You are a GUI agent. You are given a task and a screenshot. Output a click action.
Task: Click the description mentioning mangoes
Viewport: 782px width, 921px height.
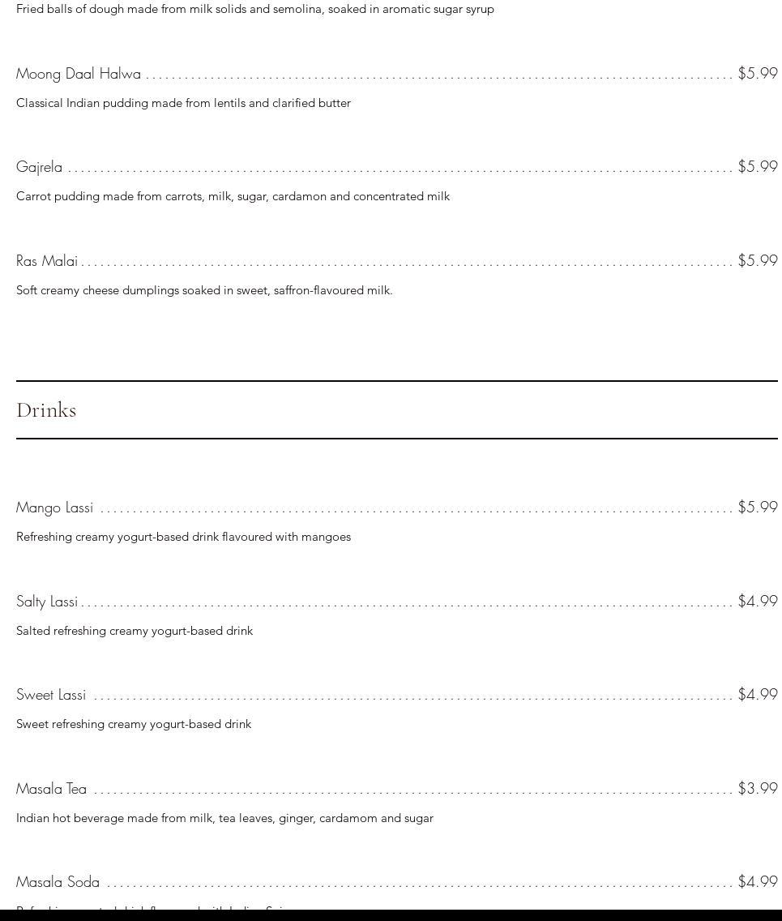point(183,537)
